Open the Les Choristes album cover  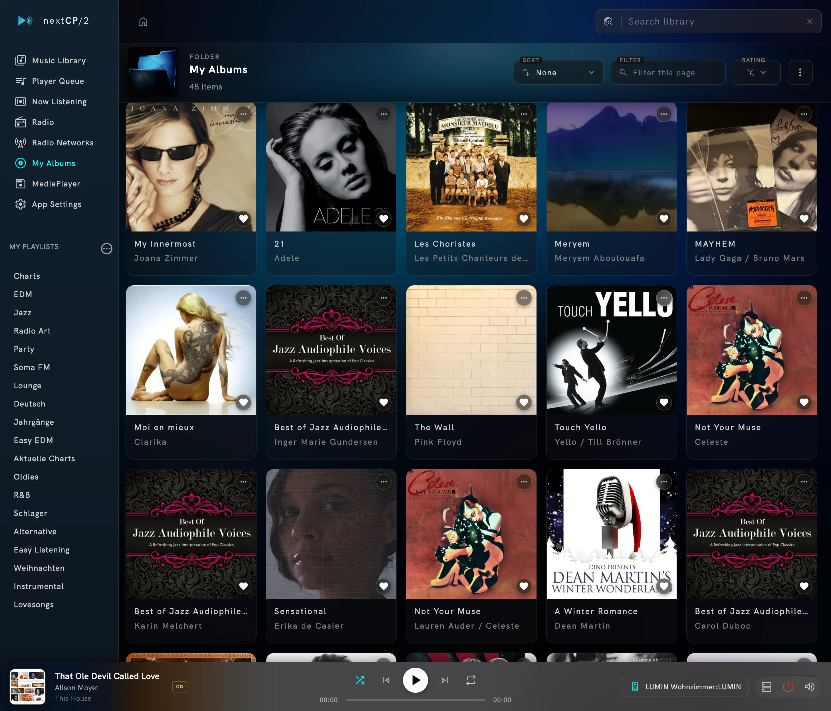click(x=471, y=167)
